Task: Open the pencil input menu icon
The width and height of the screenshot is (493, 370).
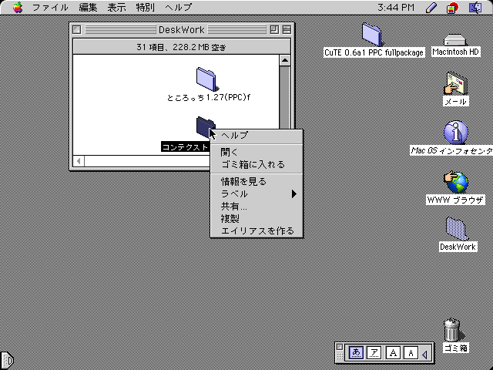Action: 431,8
